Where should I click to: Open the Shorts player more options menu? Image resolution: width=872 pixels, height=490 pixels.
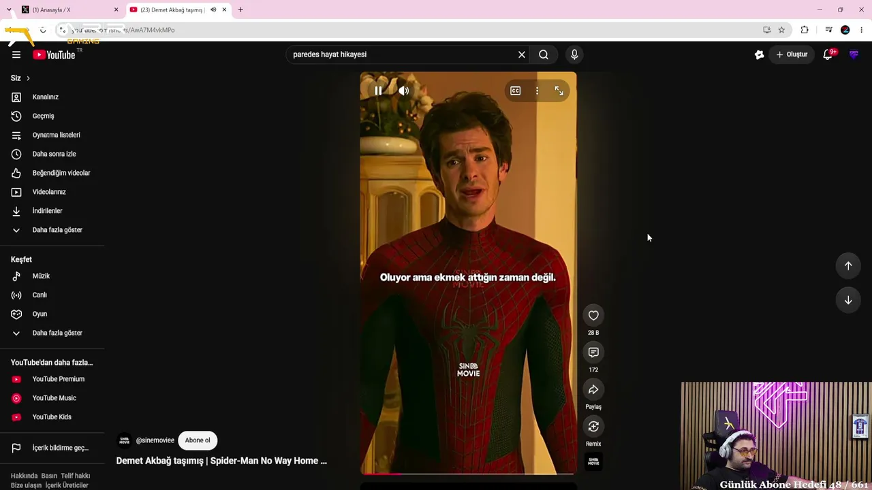(x=537, y=91)
